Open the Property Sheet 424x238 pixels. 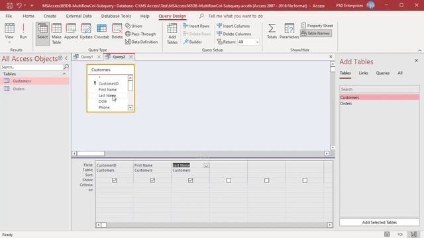(317, 26)
